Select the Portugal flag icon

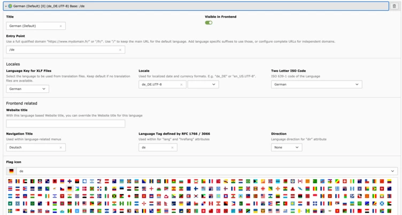(x=285, y=203)
